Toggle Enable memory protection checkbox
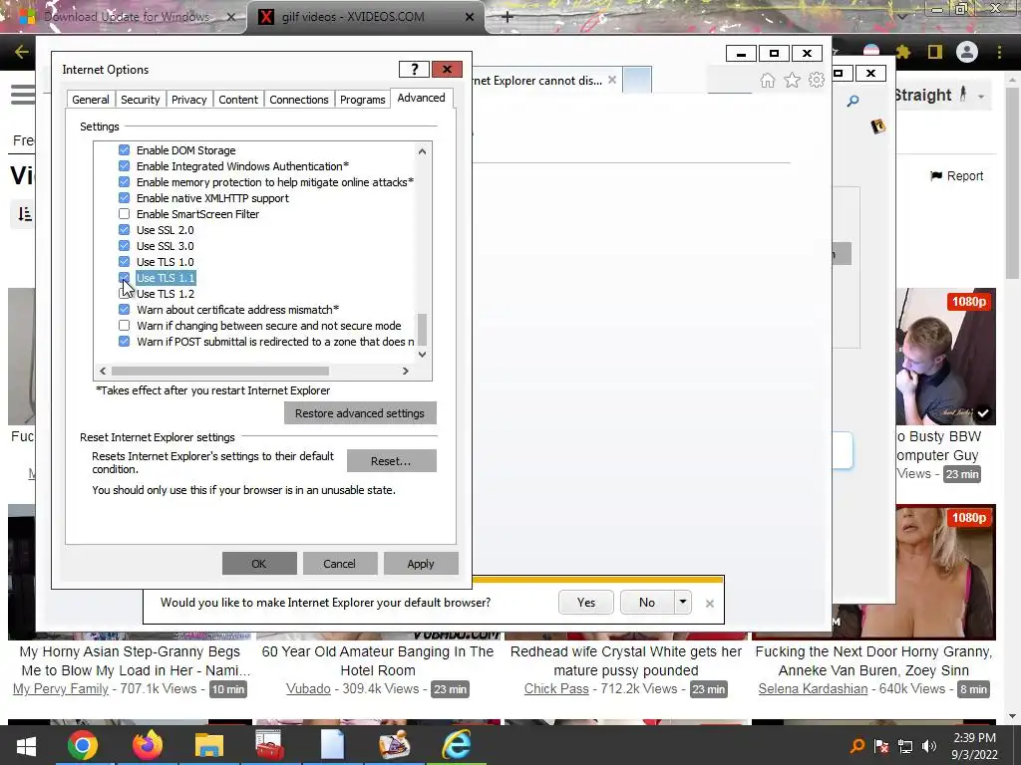Viewport: 1021px width, 765px height. [125, 182]
